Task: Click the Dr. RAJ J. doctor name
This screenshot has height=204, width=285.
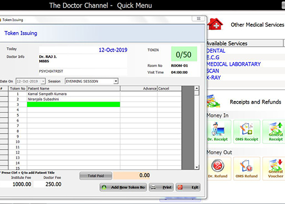Action: [48, 57]
